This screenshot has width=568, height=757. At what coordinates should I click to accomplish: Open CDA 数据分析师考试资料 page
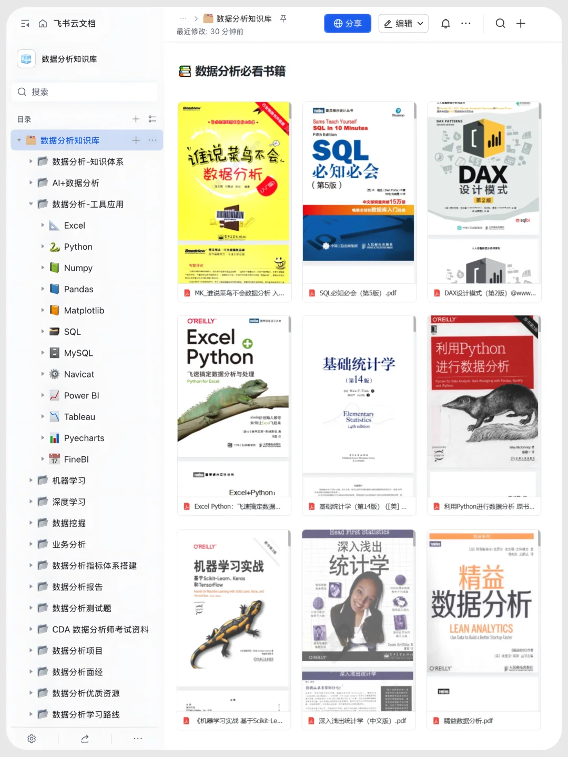(100, 630)
